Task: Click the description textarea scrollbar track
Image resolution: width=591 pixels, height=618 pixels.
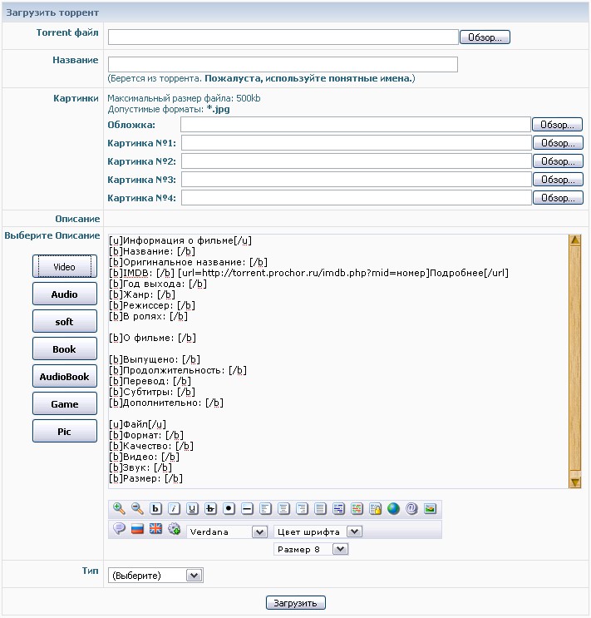Action: [575, 358]
